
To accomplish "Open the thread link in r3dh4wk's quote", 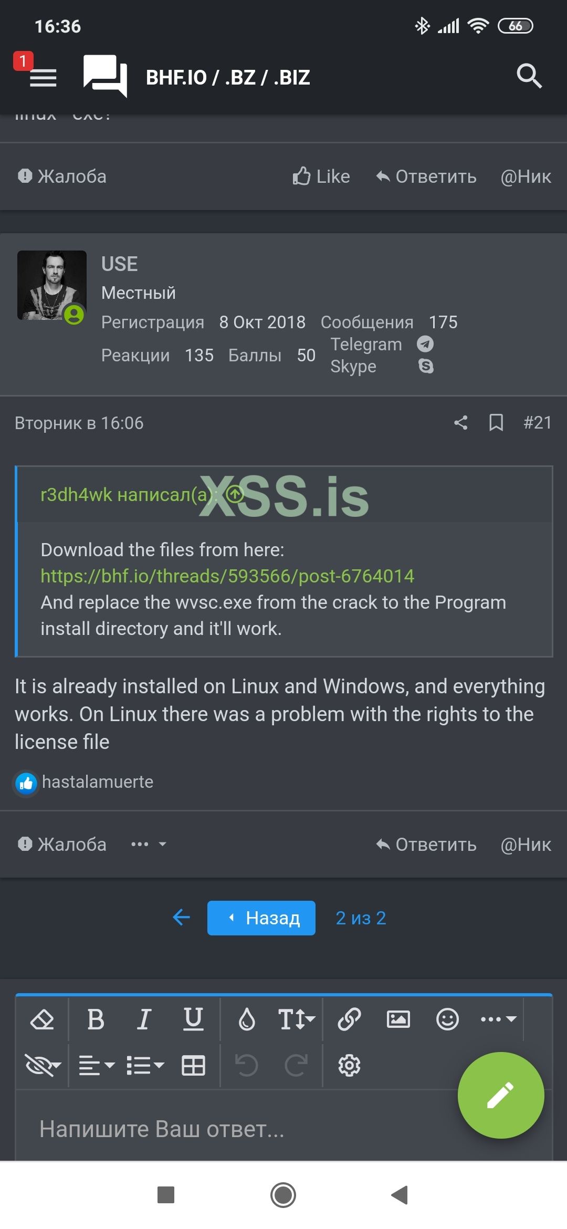I will pos(227,576).
